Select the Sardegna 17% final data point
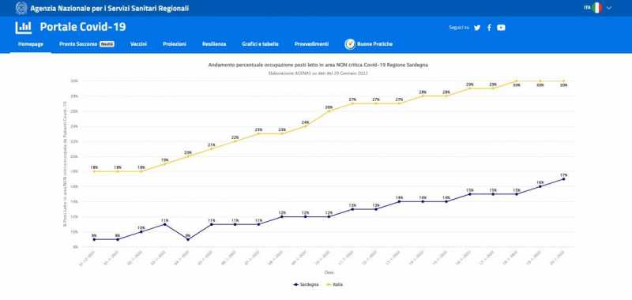This screenshot has width=632, height=300. pyautogui.click(x=563, y=178)
